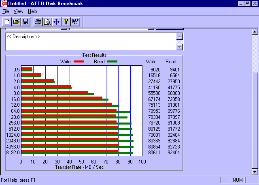259x185 pixels.
Task: Click the New document toolbar icon
Action: tap(7, 22)
